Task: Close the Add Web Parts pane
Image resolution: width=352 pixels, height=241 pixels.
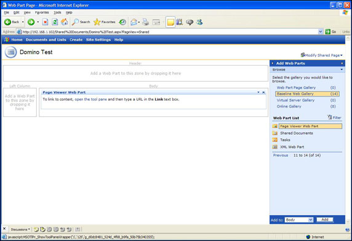Action: [342, 63]
